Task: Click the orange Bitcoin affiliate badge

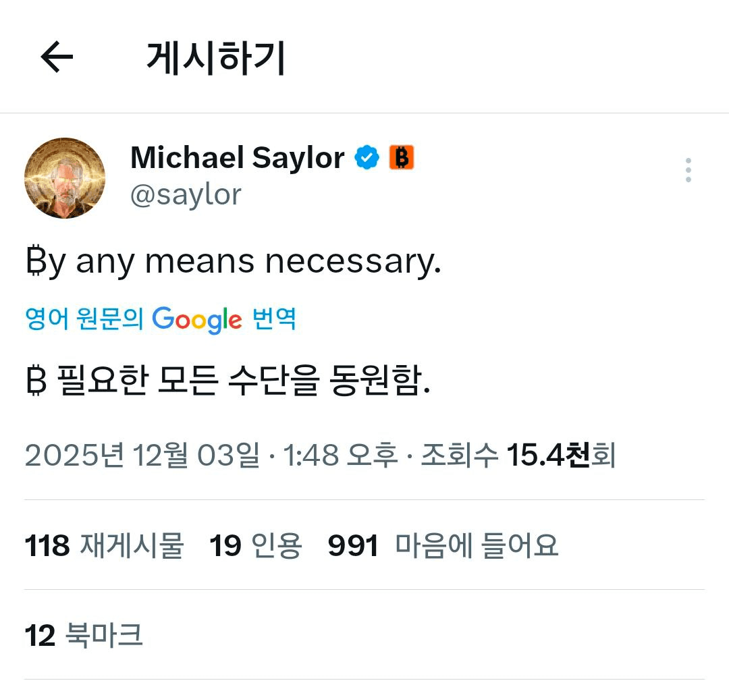Action: [x=402, y=158]
